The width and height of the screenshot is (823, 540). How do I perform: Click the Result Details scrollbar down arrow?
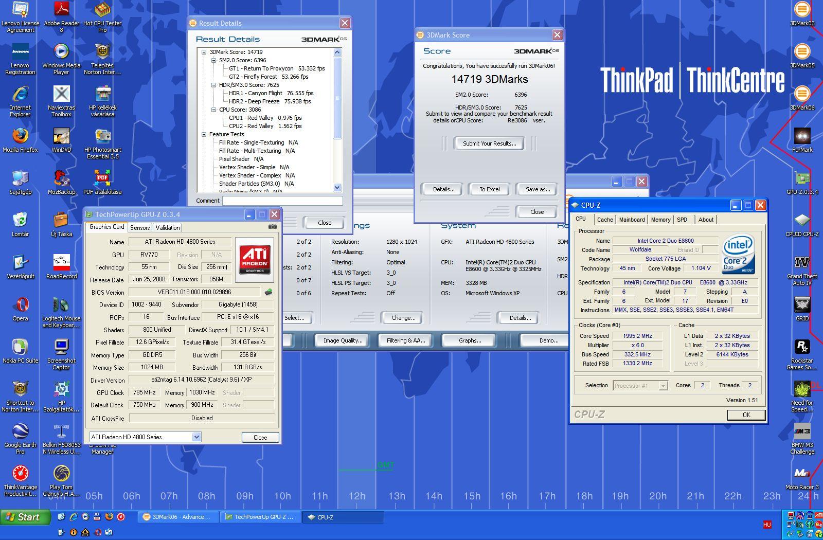(x=337, y=188)
